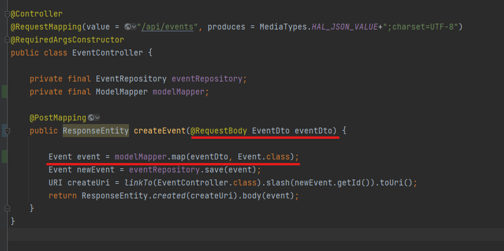This screenshot has width=504, height=251.
Task: Click Event.class in the map call
Action: (x=264, y=157)
